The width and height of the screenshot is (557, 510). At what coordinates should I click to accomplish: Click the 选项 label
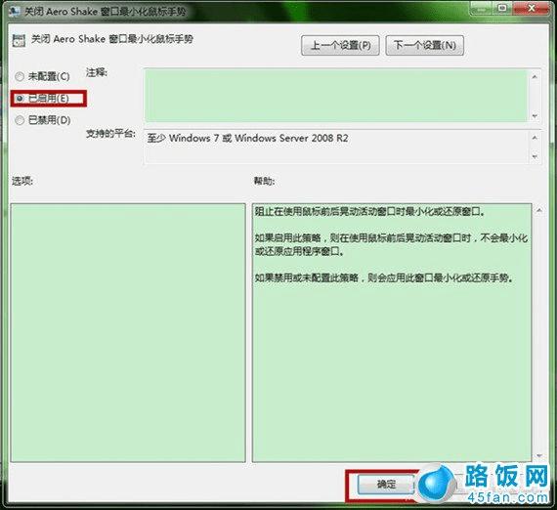(x=22, y=181)
